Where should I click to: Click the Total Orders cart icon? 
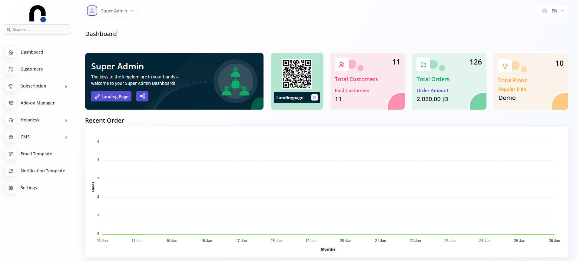423,64
